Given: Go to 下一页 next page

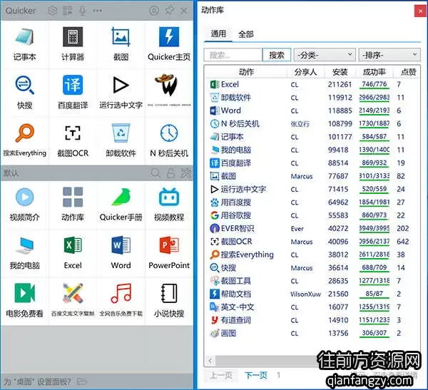Looking at the screenshot, I should tap(256, 375).
